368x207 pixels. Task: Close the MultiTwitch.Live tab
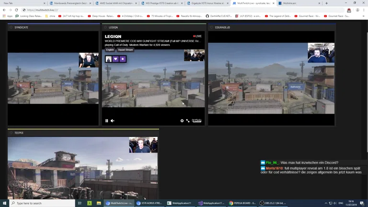pyautogui.click(x=273, y=3)
